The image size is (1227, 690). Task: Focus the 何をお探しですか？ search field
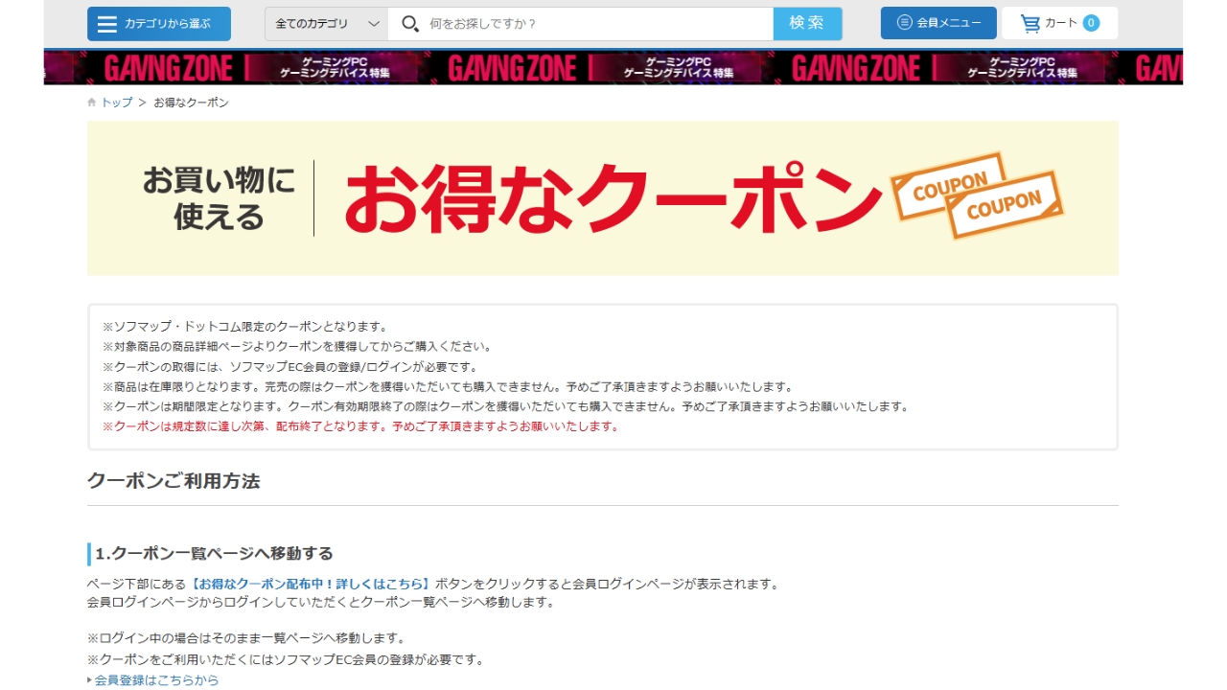pyautogui.click(x=594, y=24)
